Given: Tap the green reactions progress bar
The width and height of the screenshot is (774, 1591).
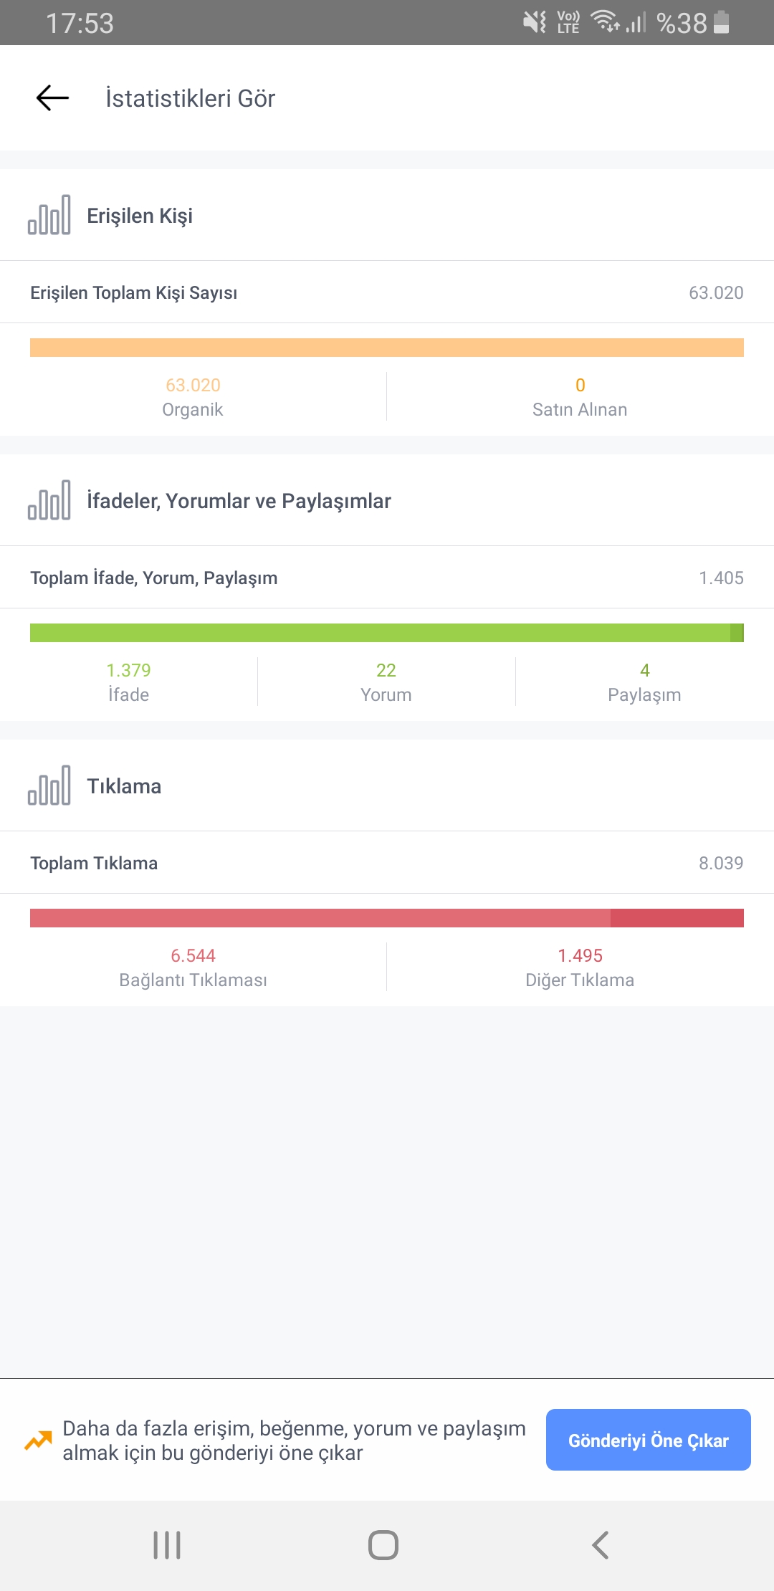Looking at the screenshot, I should point(387,633).
